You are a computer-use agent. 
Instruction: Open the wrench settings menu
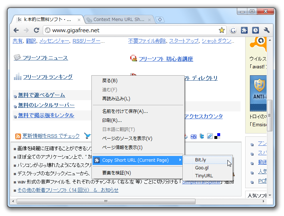click(267, 30)
